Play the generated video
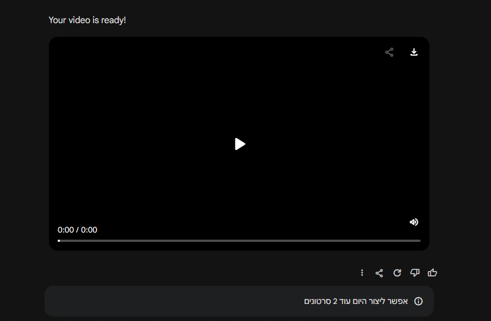 pos(240,144)
